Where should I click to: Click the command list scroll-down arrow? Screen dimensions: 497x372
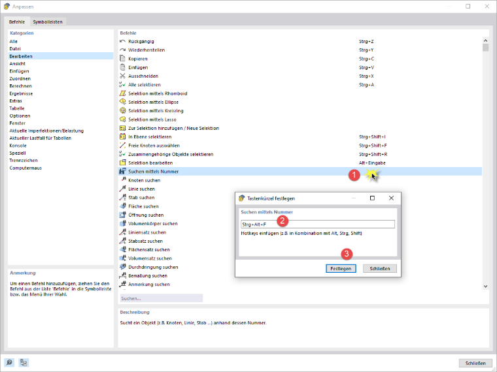pyautogui.click(x=485, y=287)
